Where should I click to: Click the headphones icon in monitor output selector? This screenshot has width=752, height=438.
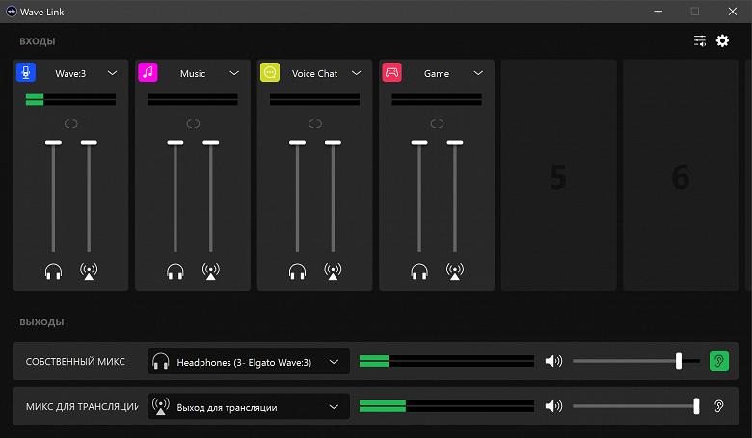pos(161,361)
